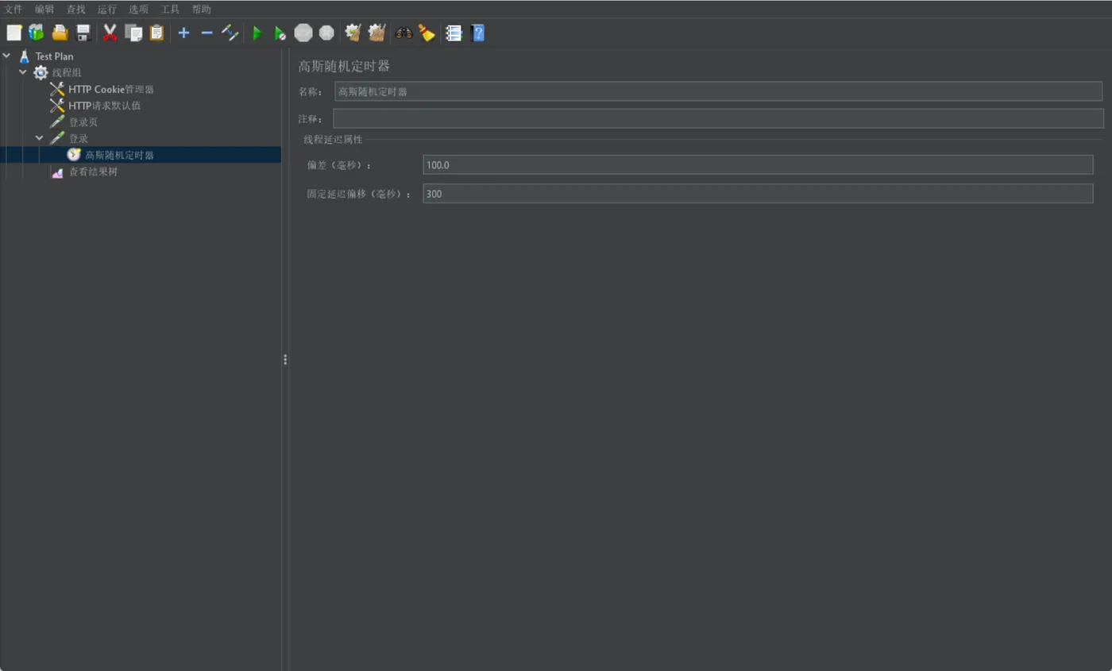Click the Toggle enable/disable icon

click(x=230, y=33)
